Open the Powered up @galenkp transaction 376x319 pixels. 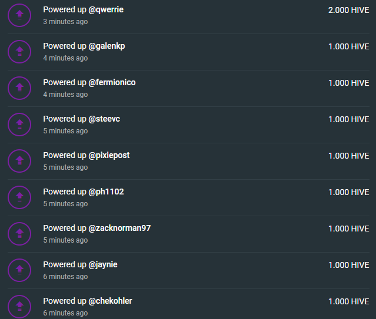click(x=84, y=46)
